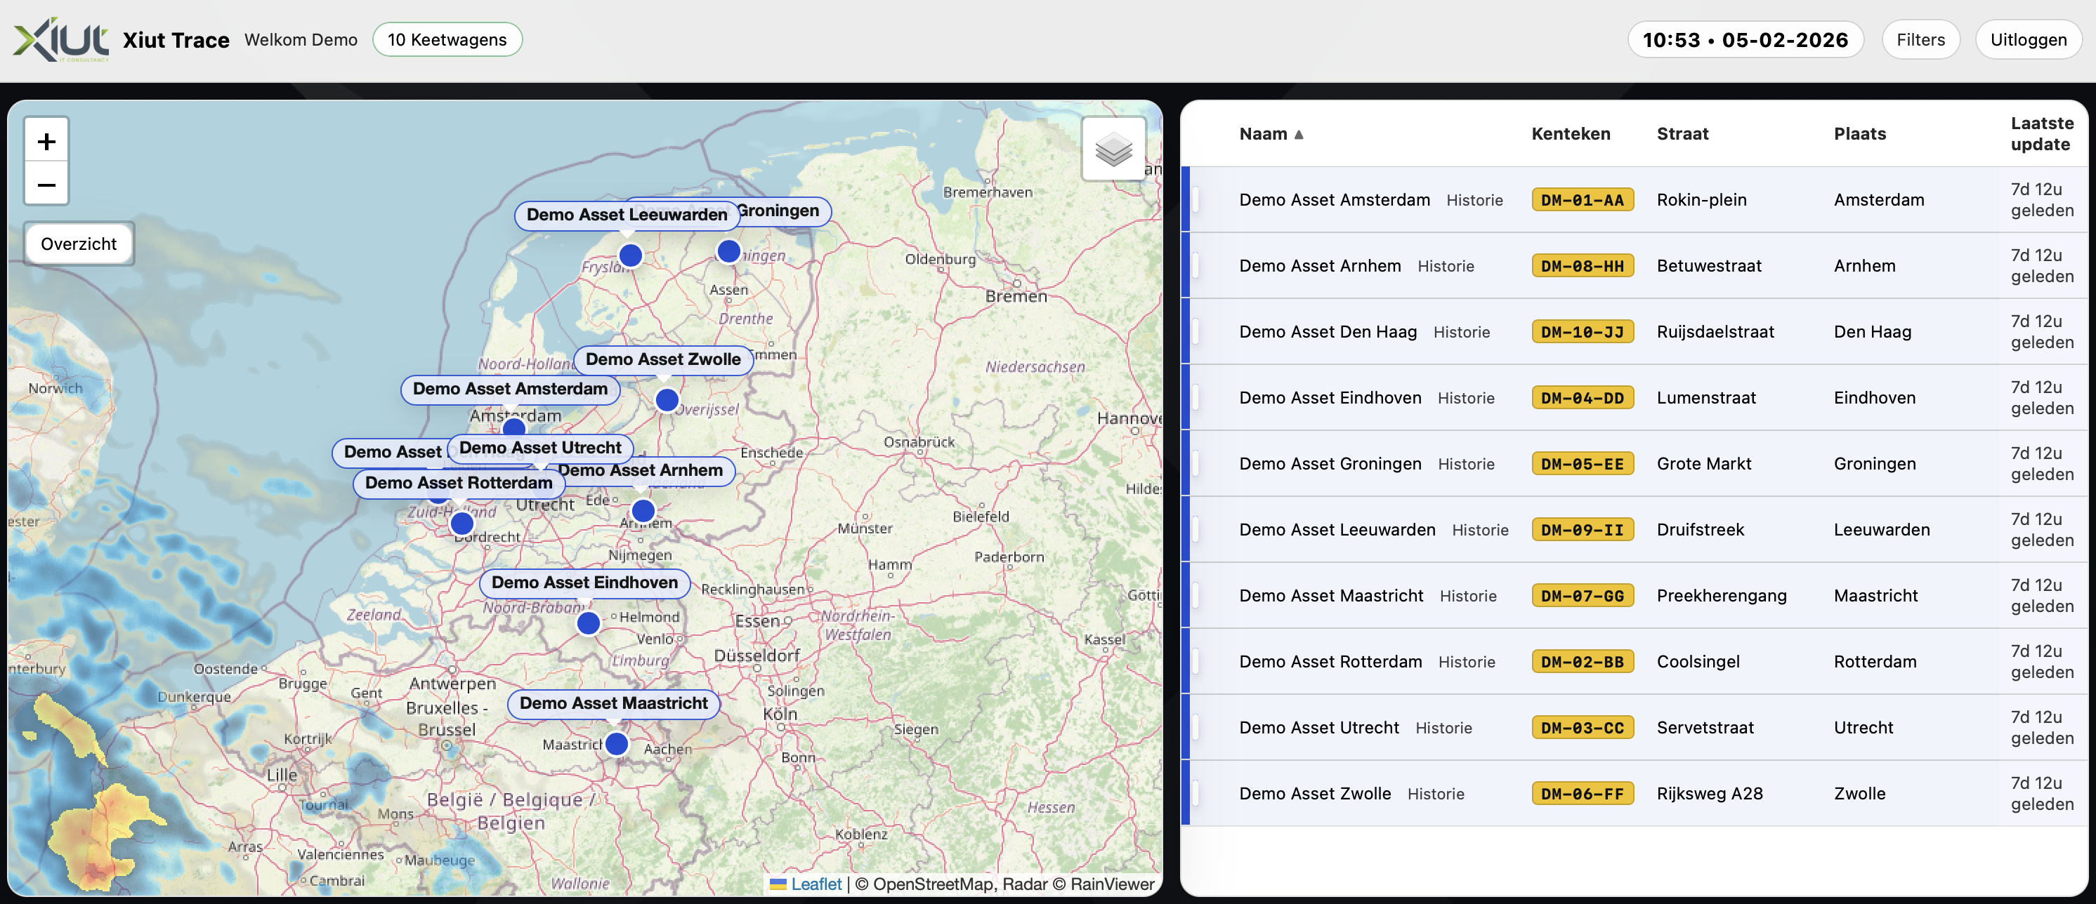Sort by the Plaats column header

(1859, 134)
